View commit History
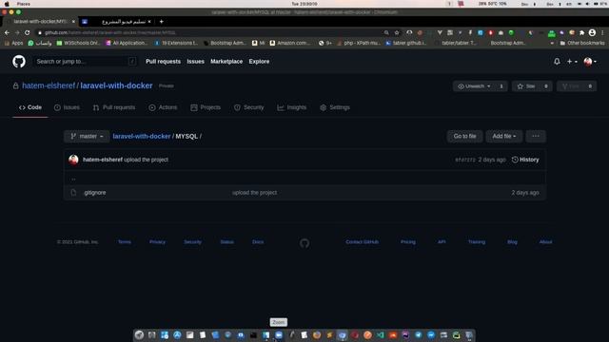The height and width of the screenshot is (342, 609). tap(525, 160)
